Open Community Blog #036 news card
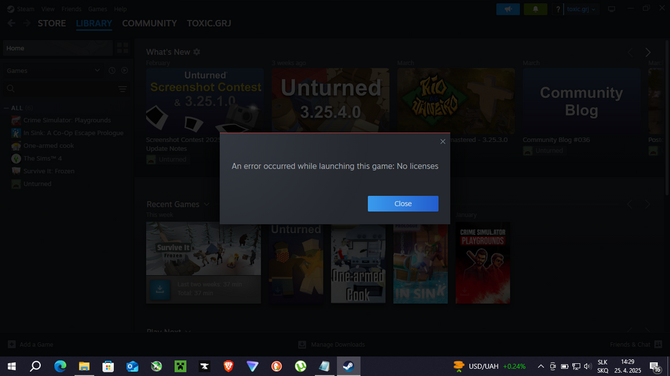670x376 pixels. pyautogui.click(x=582, y=100)
